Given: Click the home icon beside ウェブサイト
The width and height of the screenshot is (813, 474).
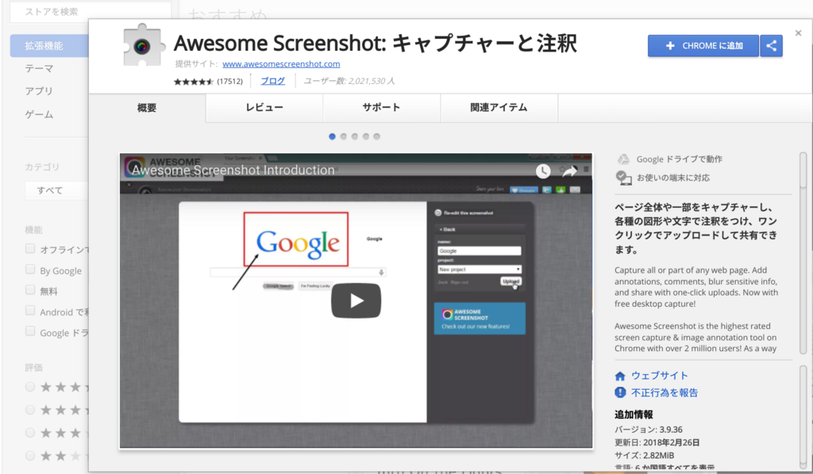Looking at the screenshot, I should tap(620, 377).
